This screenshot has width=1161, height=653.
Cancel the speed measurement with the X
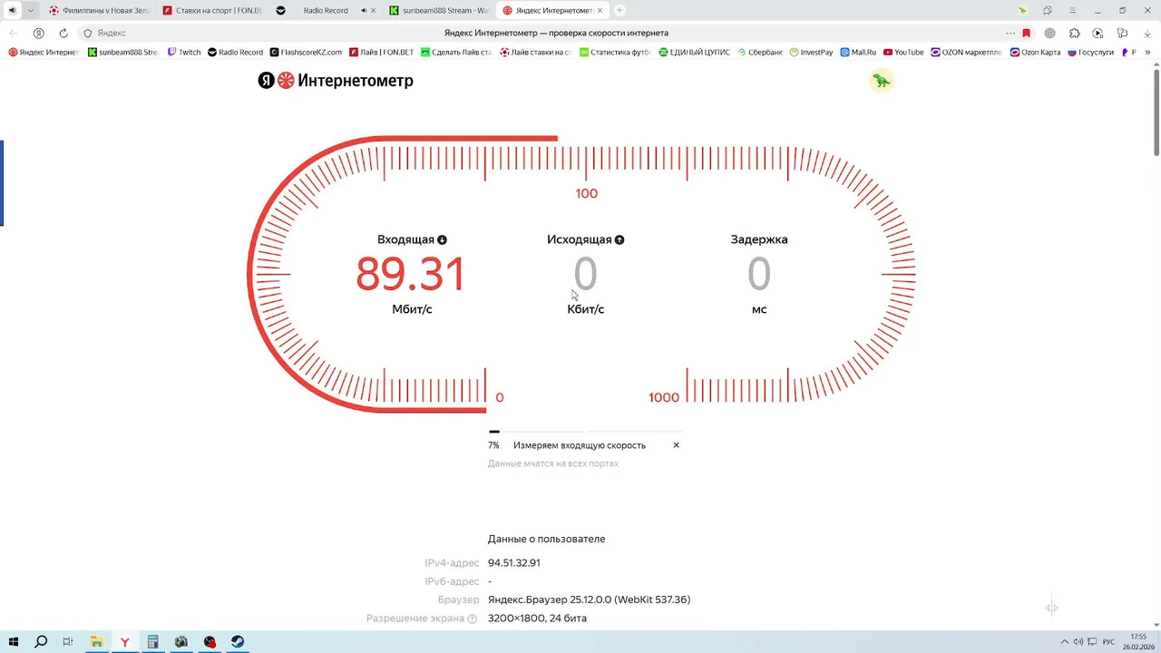pyautogui.click(x=676, y=445)
